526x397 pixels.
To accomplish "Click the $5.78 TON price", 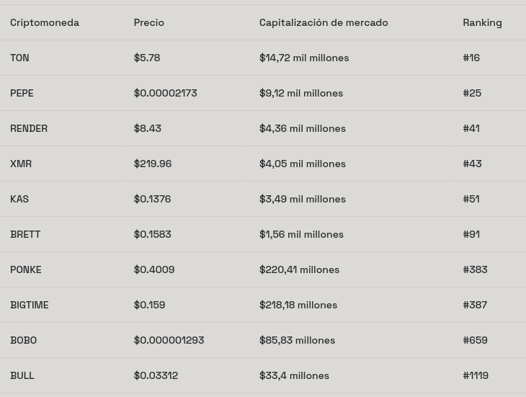I will pos(147,58).
